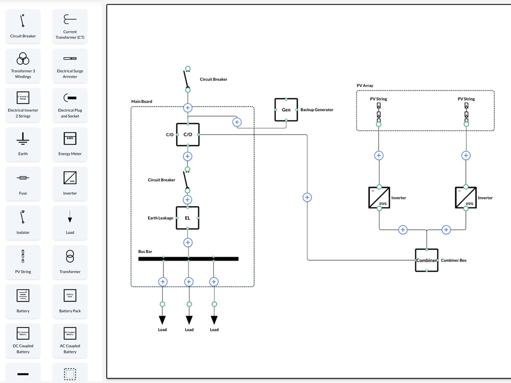This screenshot has height=383, width=511.
Task: Select the DC Coupled Battery symbol
Action: pyautogui.click(x=23, y=341)
